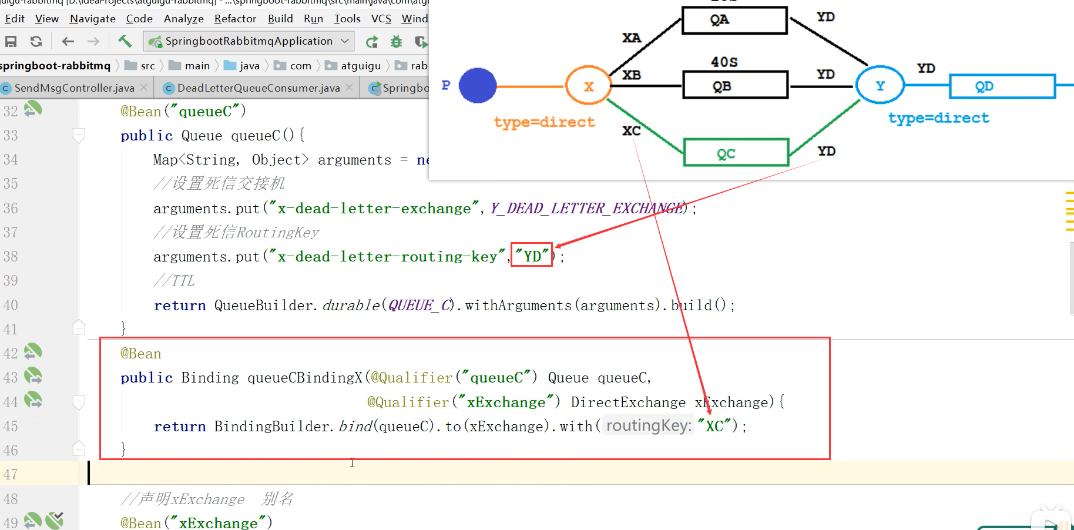Image resolution: width=1074 pixels, height=530 pixels.
Task: Open the Run menu
Action: (313, 19)
